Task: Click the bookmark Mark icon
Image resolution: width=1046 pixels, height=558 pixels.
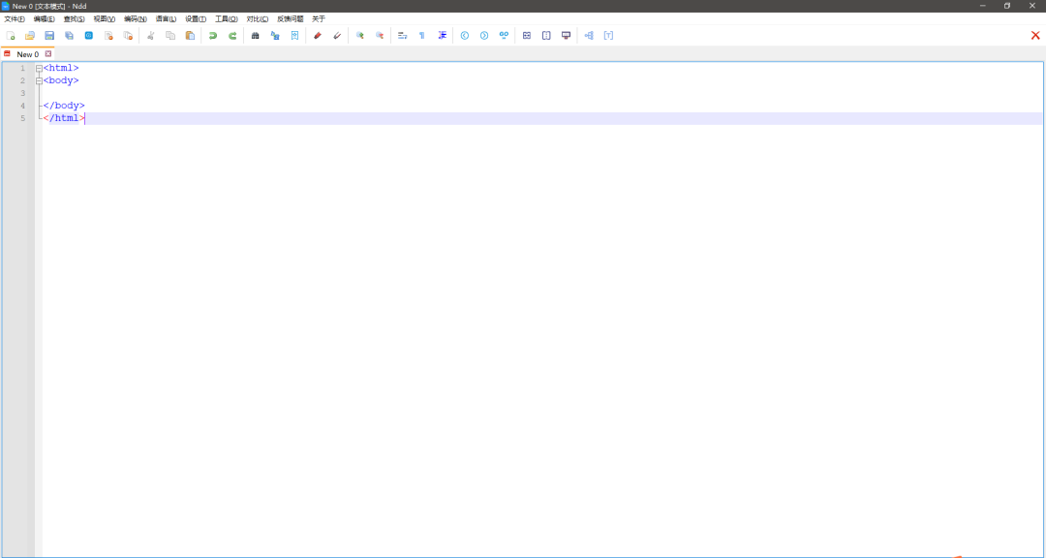Action: [x=294, y=36]
